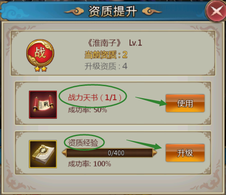226x195 pixels.
Task: Click the 成功率: 50% text
Action: pos(88,110)
